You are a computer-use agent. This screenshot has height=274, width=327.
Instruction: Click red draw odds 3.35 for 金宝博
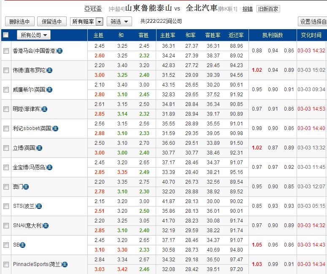click(122, 172)
